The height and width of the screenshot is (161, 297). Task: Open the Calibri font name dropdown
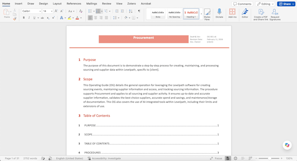click(40, 11)
